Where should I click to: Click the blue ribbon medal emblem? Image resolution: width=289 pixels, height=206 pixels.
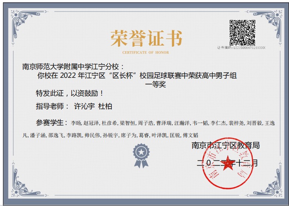[141, 156]
